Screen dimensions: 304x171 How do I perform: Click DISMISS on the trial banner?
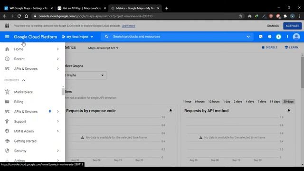click(x=273, y=26)
